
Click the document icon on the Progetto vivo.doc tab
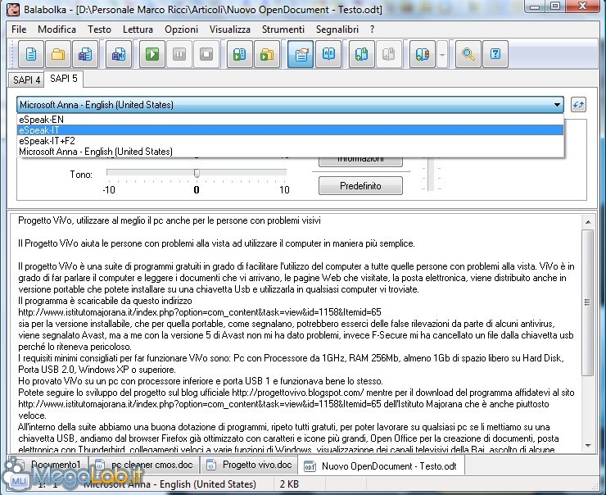click(x=210, y=465)
